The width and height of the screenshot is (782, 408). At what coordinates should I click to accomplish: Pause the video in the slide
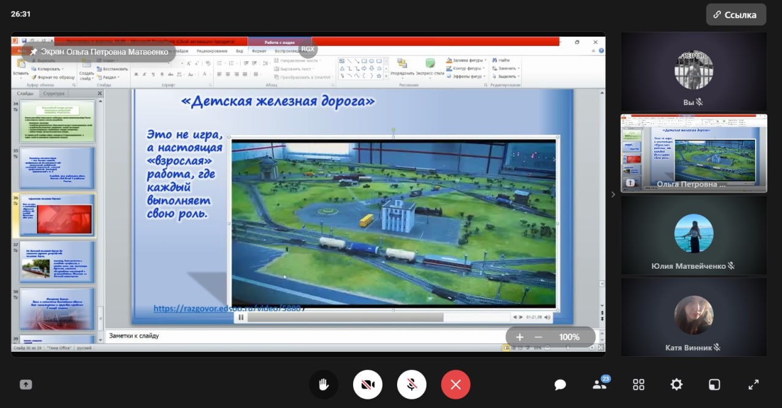click(241, 317)
